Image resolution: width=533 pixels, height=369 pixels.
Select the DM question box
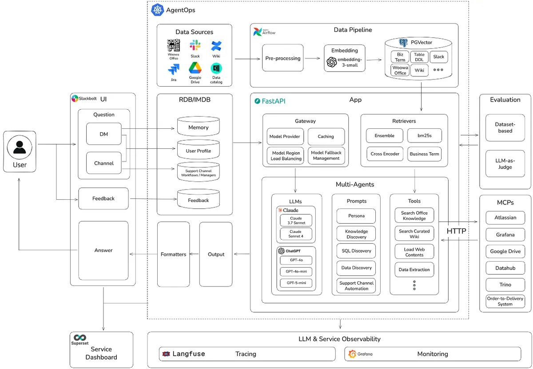(103, 134)
